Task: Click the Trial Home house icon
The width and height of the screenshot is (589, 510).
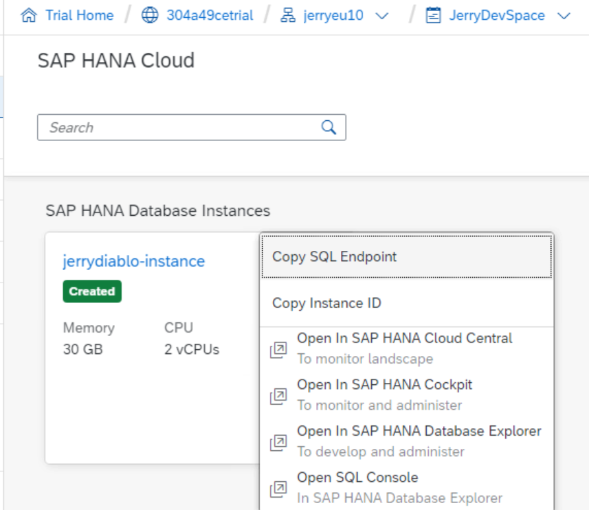Action: (x=28, y=16)
